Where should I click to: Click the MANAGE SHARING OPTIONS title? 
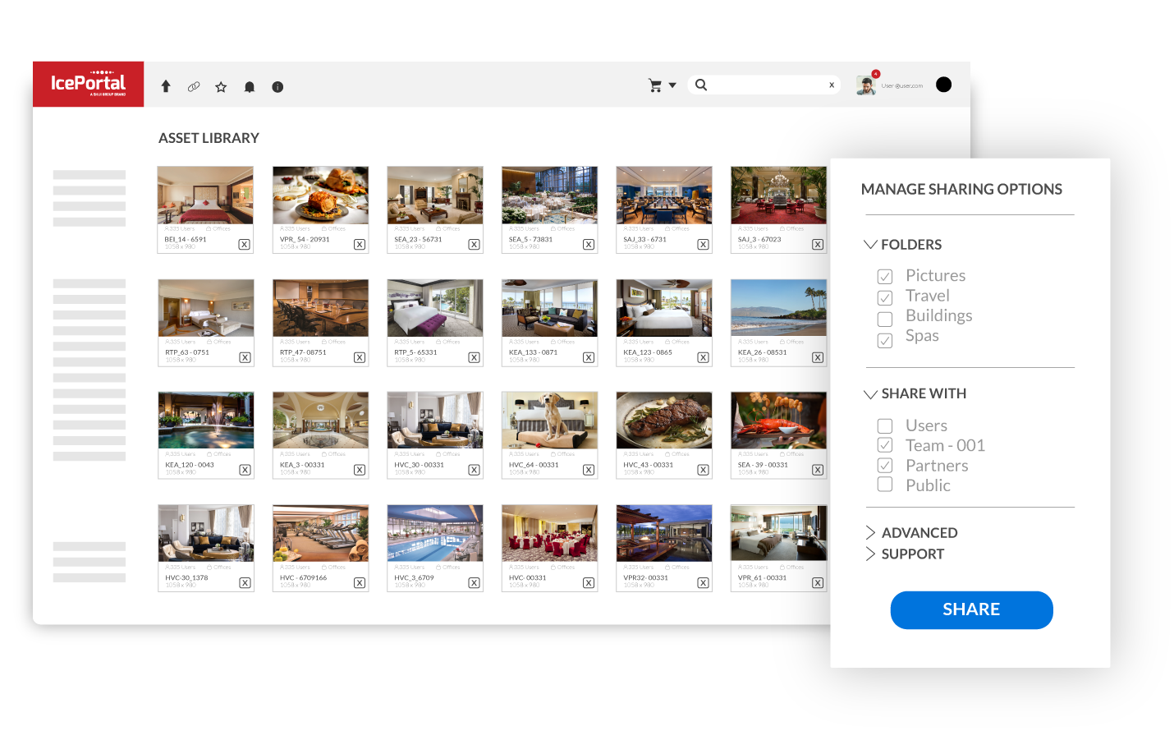click(x=961, y=190)
